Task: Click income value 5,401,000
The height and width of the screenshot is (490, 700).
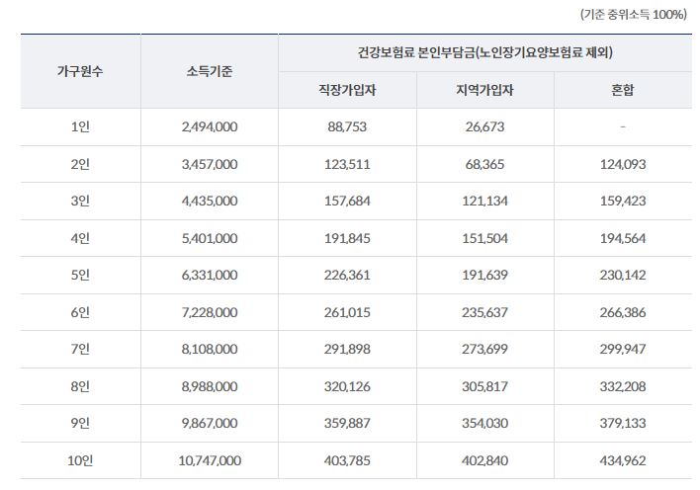Action: click(210, 238)
